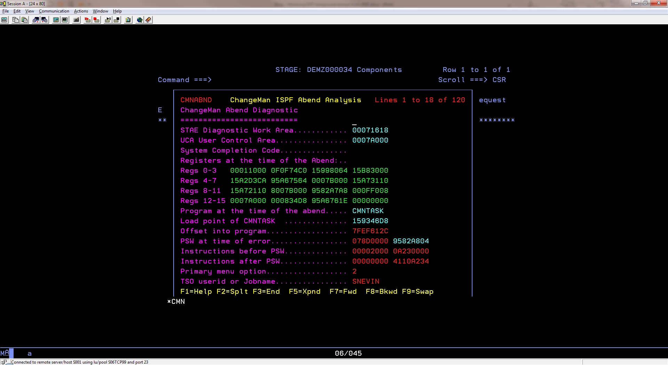
Task: Stop macro recording icon
Action: point(96,20)
